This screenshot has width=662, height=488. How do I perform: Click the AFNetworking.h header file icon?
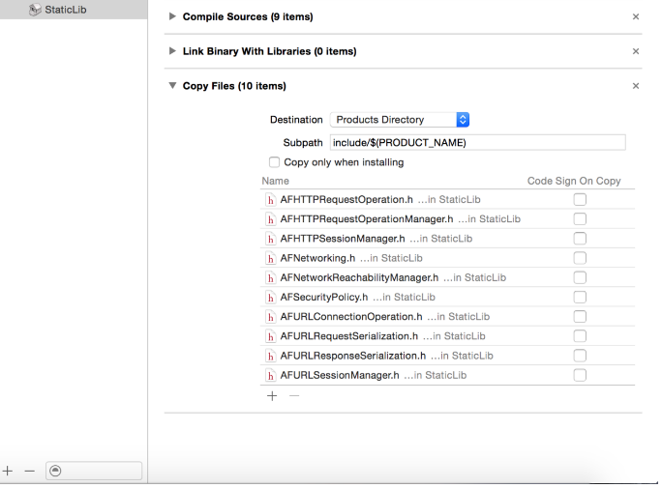pos(271,258)
